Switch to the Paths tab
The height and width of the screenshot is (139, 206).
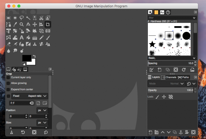pyautogui.click(x=183, y=77)
